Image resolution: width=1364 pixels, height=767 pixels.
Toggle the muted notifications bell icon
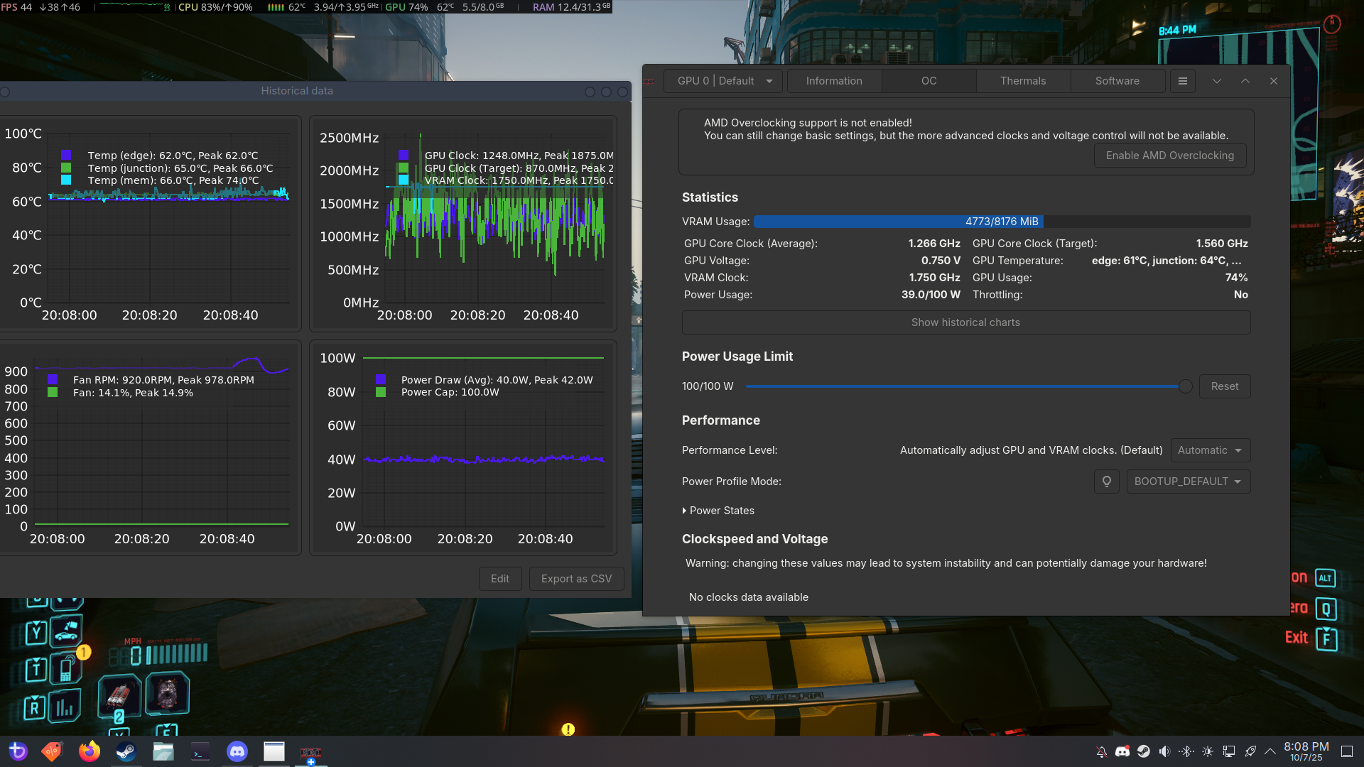click(x=1101, y=751)
